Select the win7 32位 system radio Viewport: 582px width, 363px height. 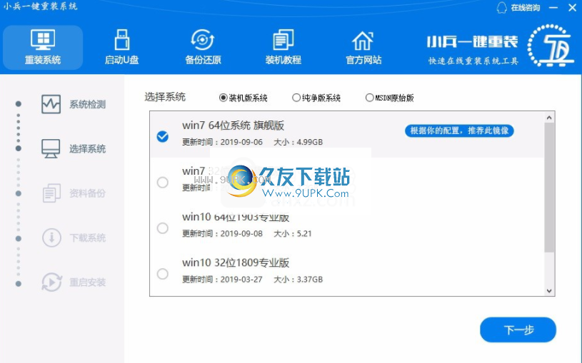[163, 183]
